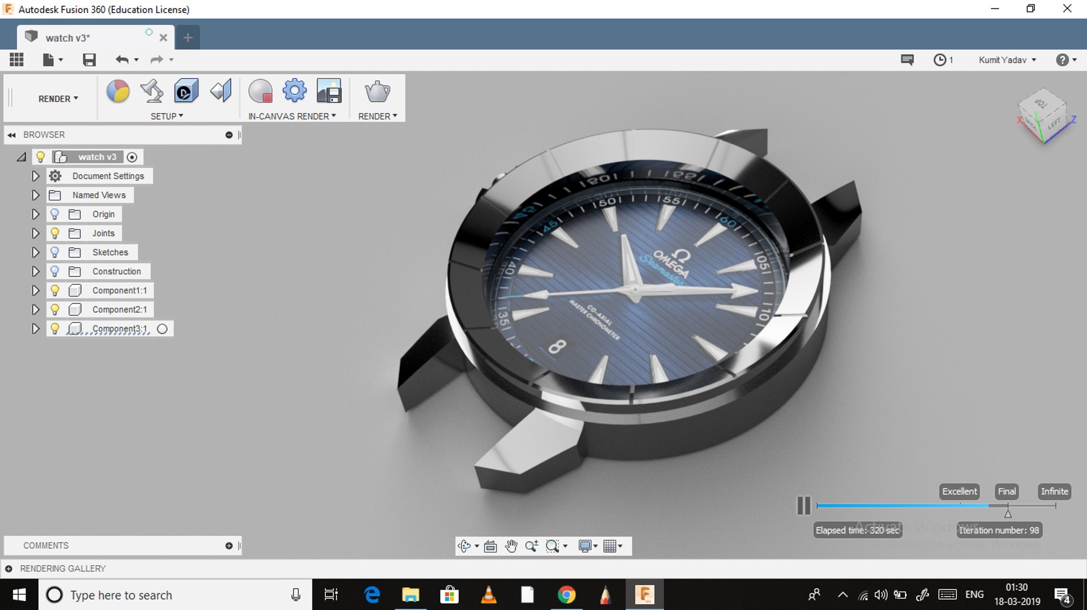This screenshot has height=610, width=1087.
Task: Activate Component3:1 radio button
Action: 162,329
